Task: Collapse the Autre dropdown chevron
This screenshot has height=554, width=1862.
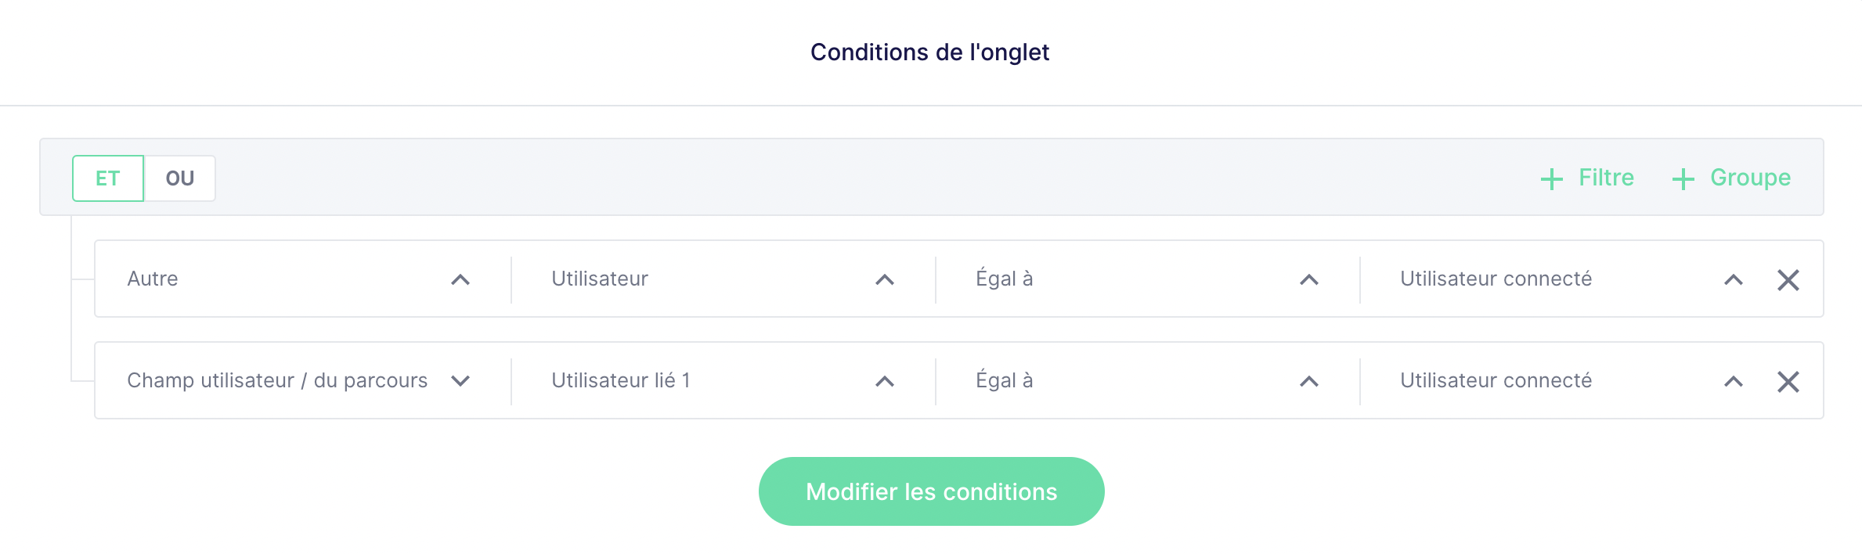Action: (x=460, y=279)
